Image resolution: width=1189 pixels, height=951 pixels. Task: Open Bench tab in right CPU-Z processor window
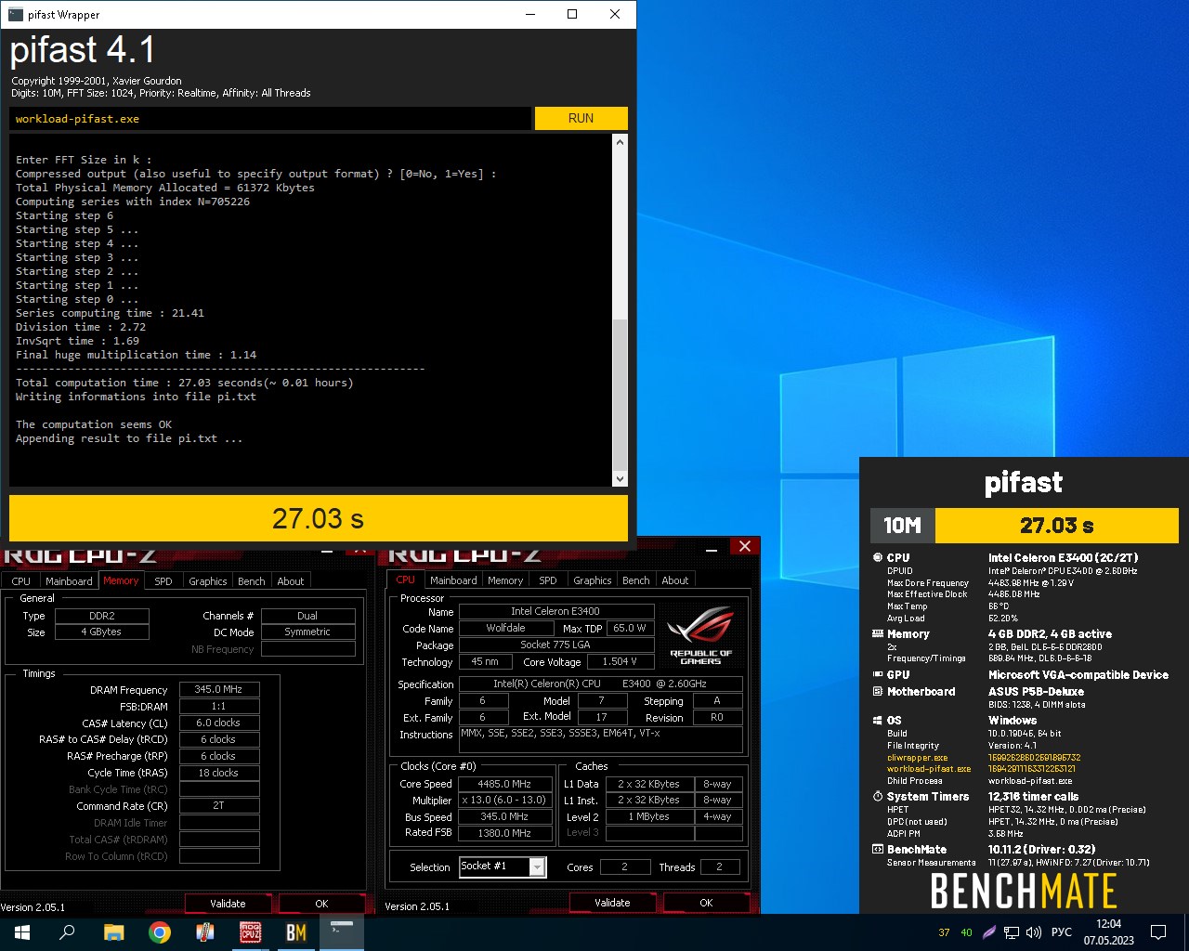[x=636, y=580]
